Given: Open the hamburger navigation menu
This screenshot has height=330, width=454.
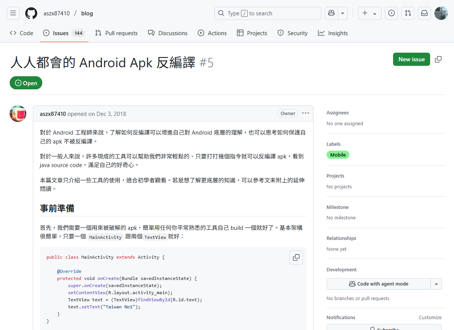Looking at the screenshot, I should click(x=13, y=13).
